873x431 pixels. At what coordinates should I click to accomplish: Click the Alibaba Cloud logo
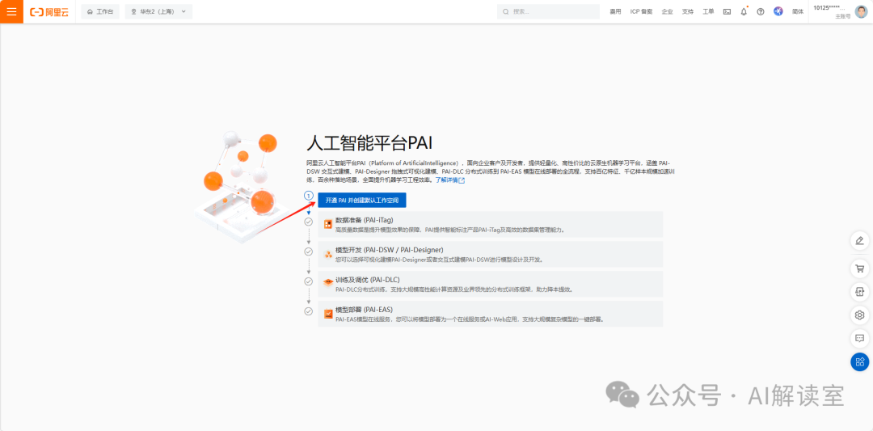point(49,11)
